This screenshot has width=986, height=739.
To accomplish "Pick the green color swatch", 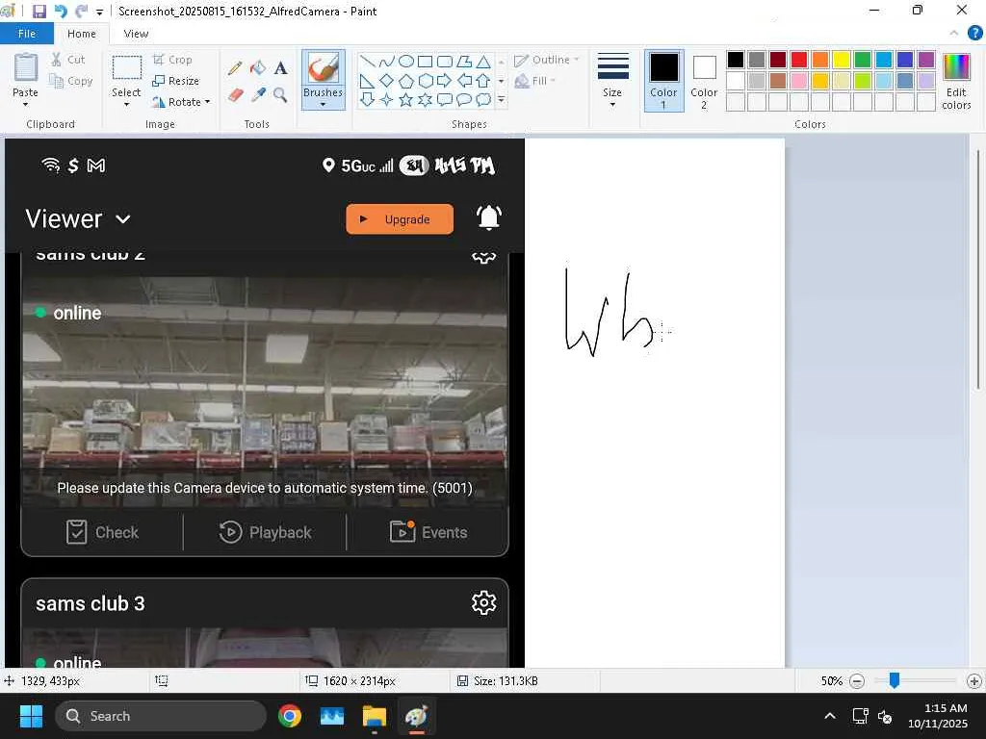I will (863, 60).
